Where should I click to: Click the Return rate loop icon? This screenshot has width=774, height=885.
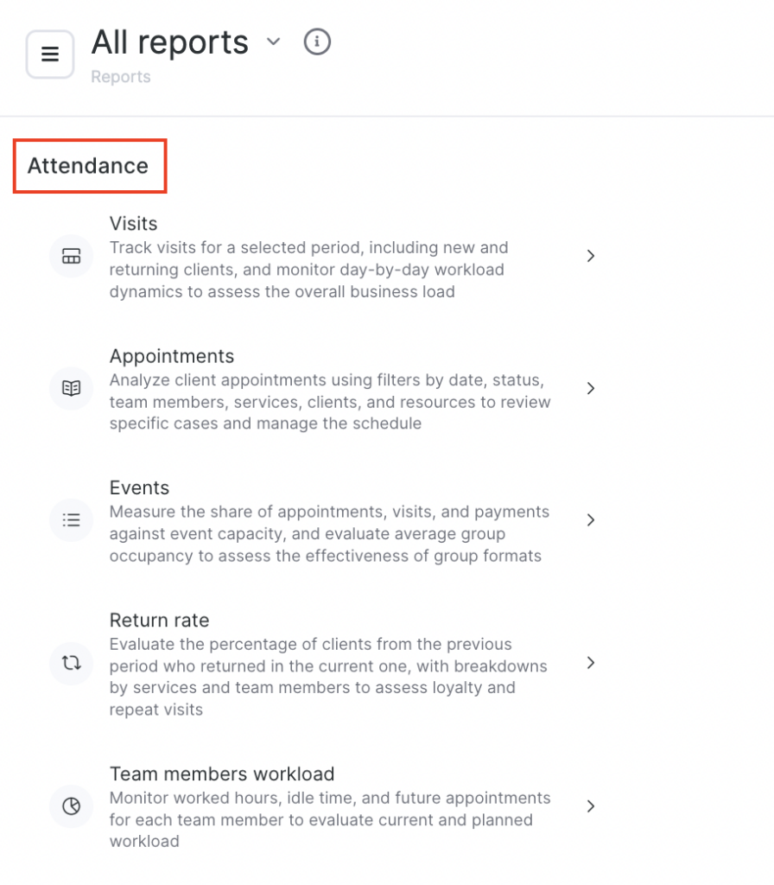click(x=71, y=663)
